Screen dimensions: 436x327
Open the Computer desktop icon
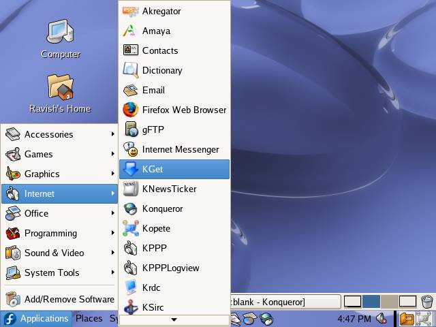coord(60,37)
